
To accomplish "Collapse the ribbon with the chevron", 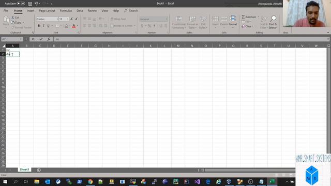I will pyautogui.click(x=328, y=33).
